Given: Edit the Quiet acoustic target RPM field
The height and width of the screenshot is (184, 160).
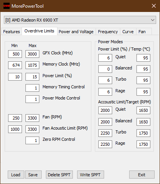Looking at the screenshot, I should [143, 110].
